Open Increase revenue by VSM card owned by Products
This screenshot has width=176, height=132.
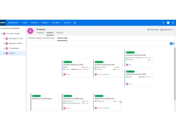[x=76, y=68]
